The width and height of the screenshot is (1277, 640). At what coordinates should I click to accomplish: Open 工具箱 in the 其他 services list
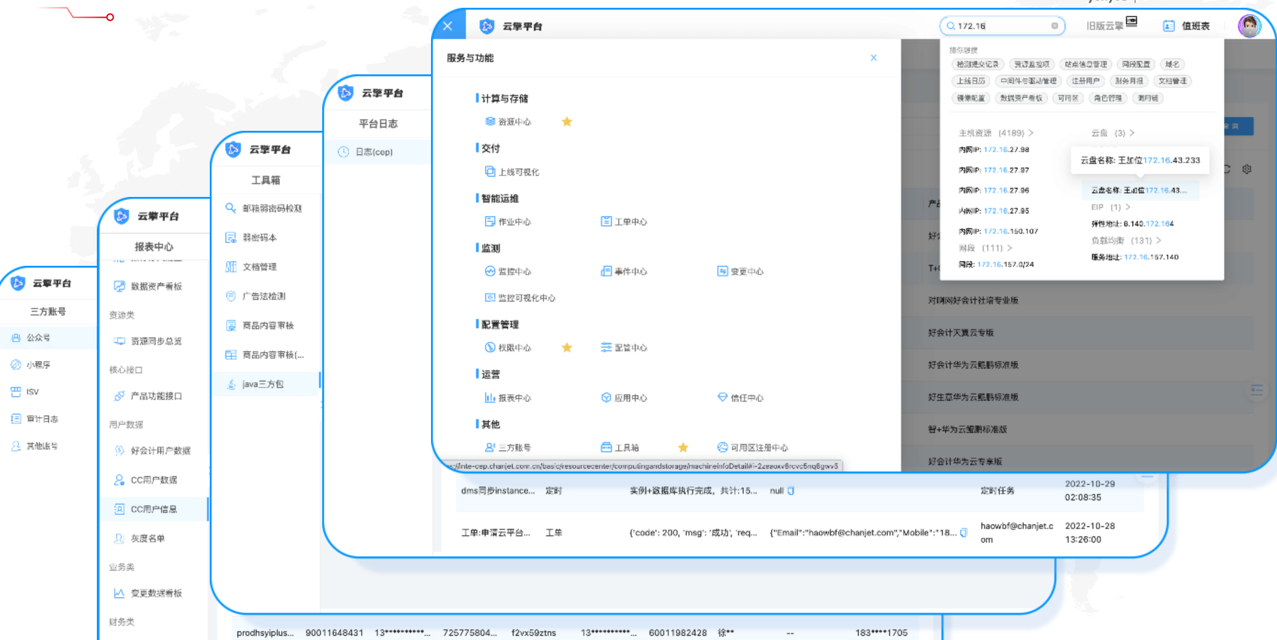coord(620,447)
